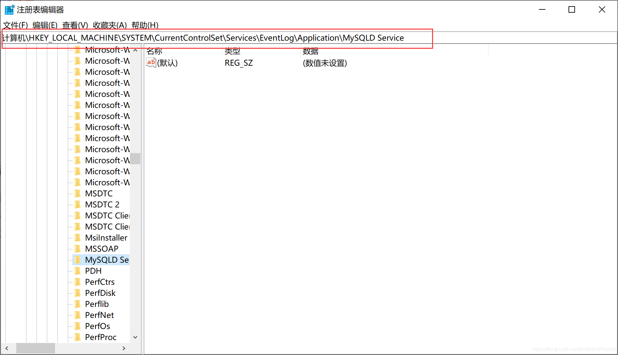Maximize the Registry Editor window
The width and height of the screenshot is (618, 355).
click(572, 10)
